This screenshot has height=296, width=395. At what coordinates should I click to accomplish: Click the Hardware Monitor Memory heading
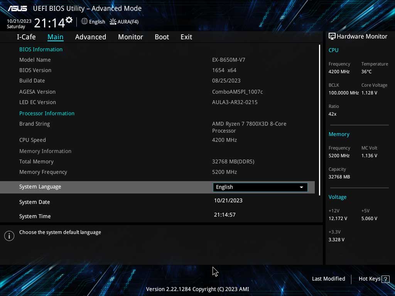[x=339, y=135]
